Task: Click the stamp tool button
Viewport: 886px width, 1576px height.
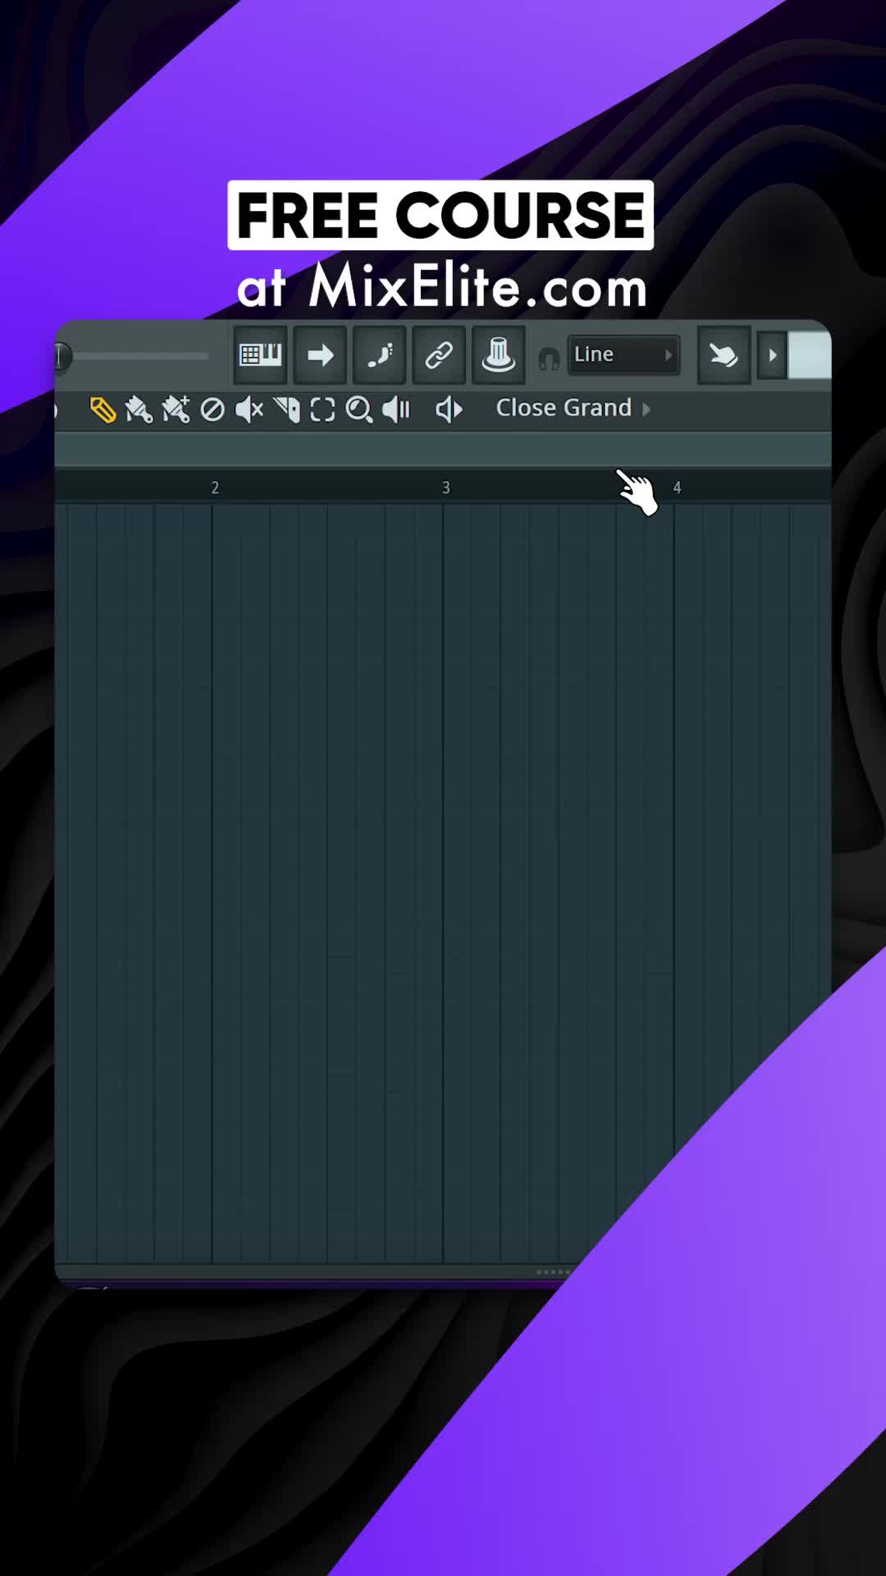Action: [498, 355]
